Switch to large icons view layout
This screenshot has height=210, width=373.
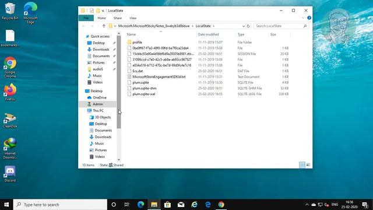308,164
